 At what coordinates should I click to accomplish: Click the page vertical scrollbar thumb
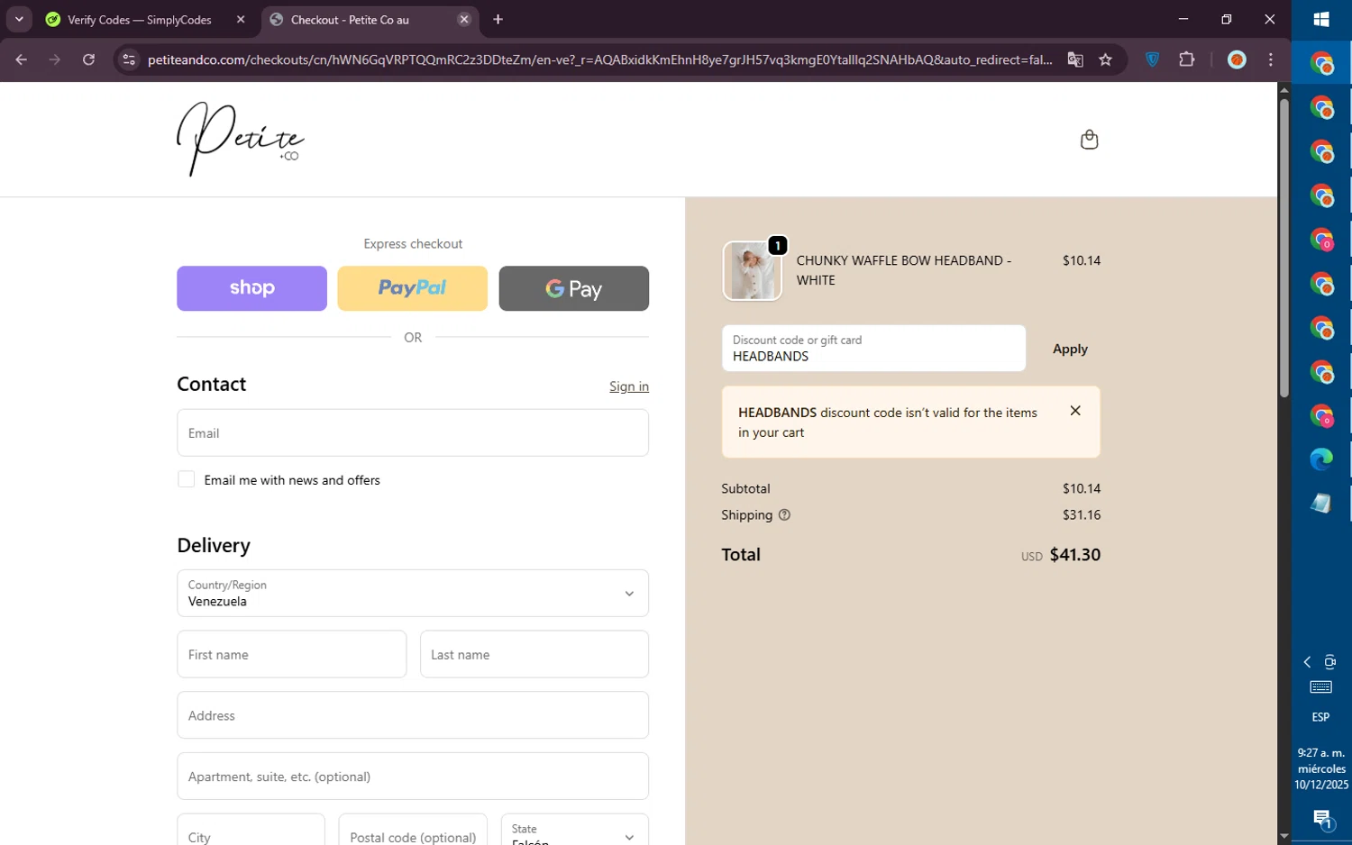click(1283, 248)
